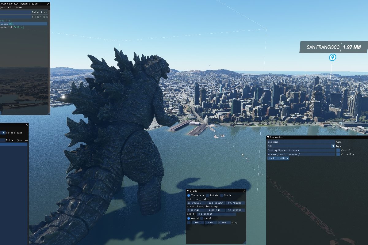Collapse the Gizmo panel with its triangle
Image resolution: width=368 pixels, height=245 pixels.
(x=188, y=190)
